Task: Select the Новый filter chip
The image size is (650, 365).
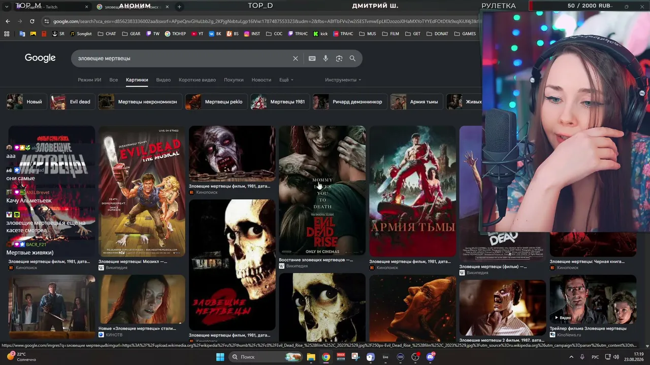Action: [26, 102]
